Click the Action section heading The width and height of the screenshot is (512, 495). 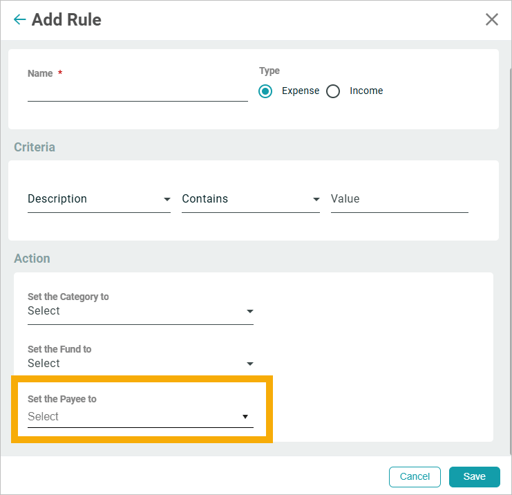(32, 259)
